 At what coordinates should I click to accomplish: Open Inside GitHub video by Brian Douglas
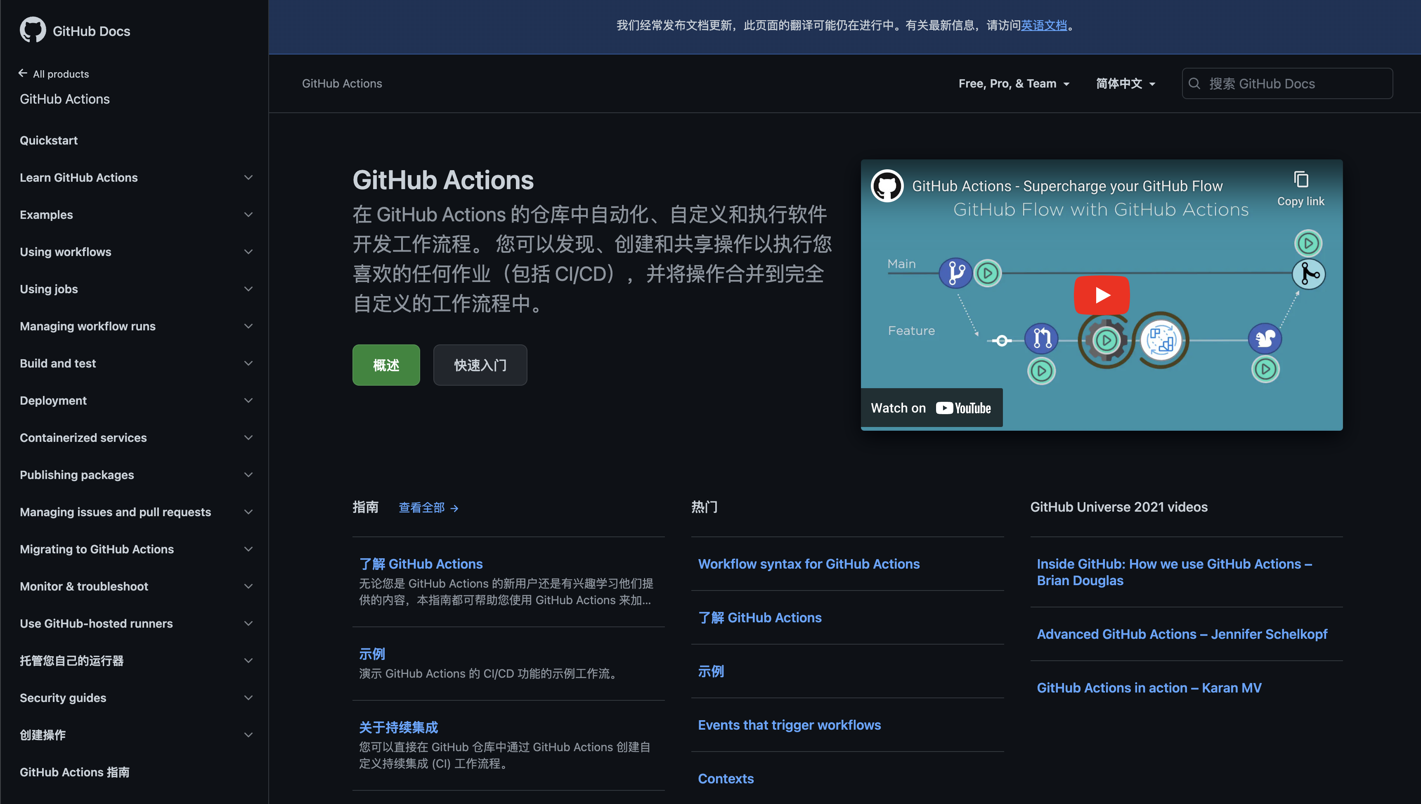click(1174, 572)
